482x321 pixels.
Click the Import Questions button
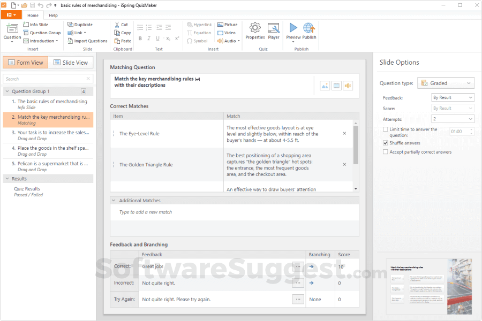pyautogui.click(x=87, y=41)
